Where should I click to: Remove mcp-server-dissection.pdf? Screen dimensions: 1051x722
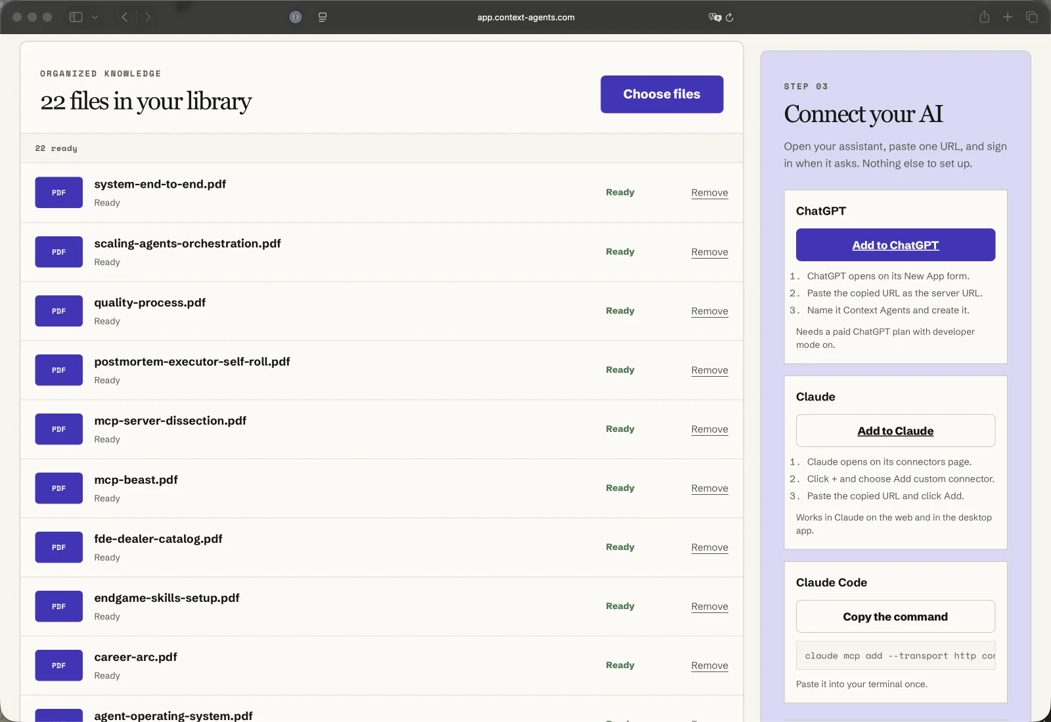(x=709, y=429)
